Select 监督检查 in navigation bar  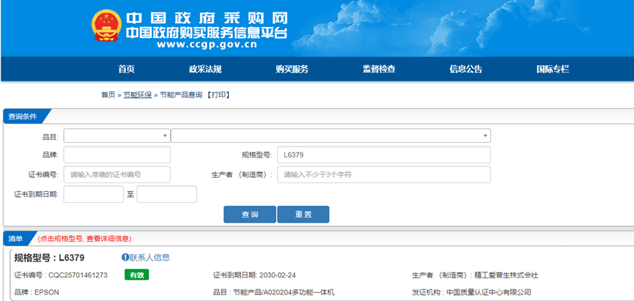[x=379, y=70]
